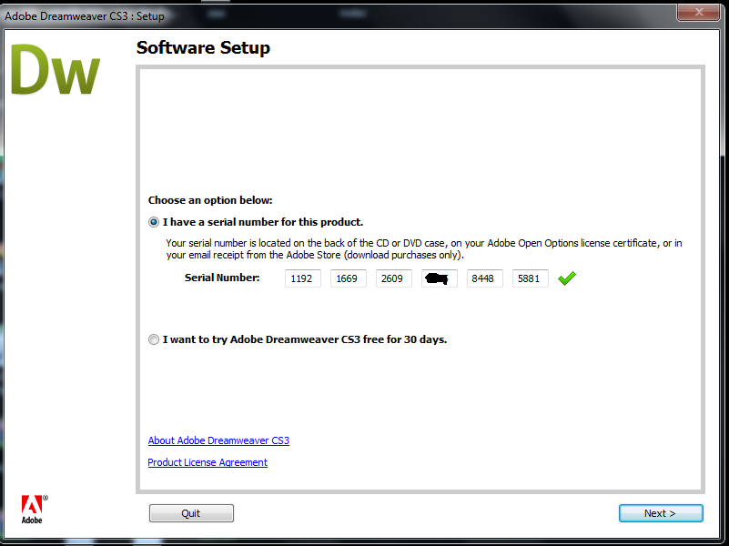The image size is (729, 546).
Task: Click the serial number field containing 1669
Action: (349, 278)
